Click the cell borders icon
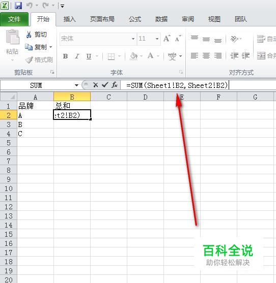276x283 pixels. (x=111, y=56)
